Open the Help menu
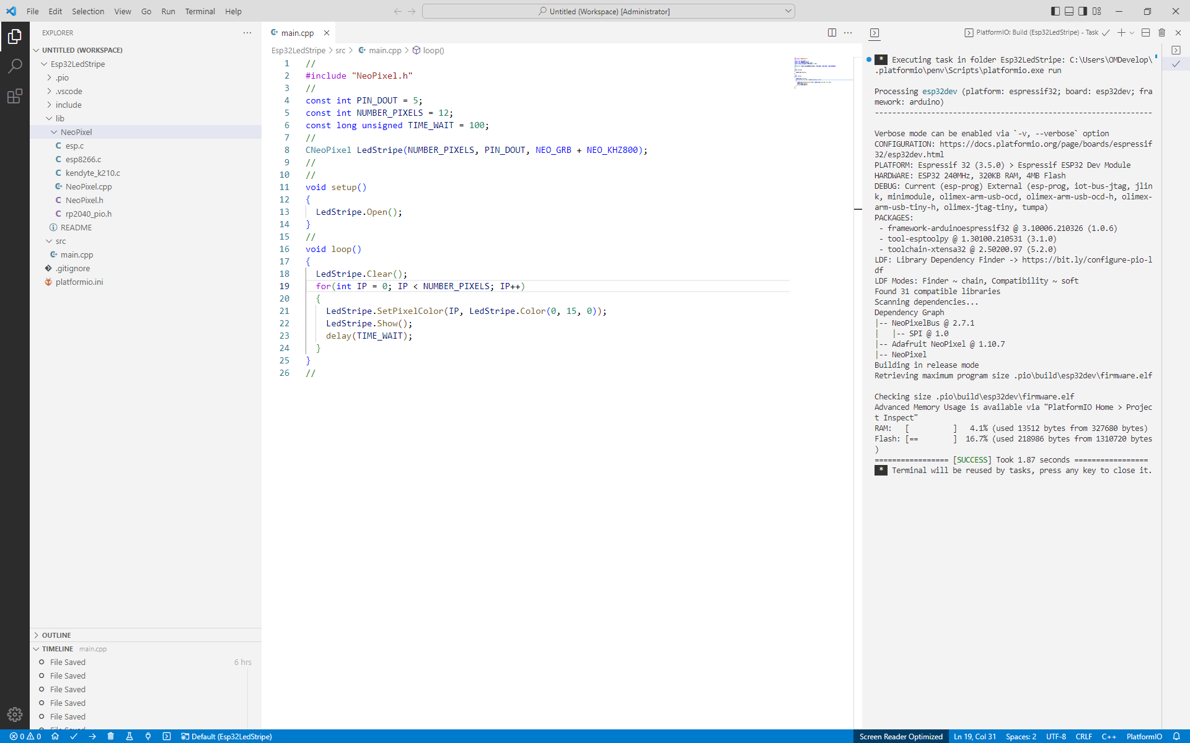The width and height of the screenshot is (1190, 743). point(233,11)
